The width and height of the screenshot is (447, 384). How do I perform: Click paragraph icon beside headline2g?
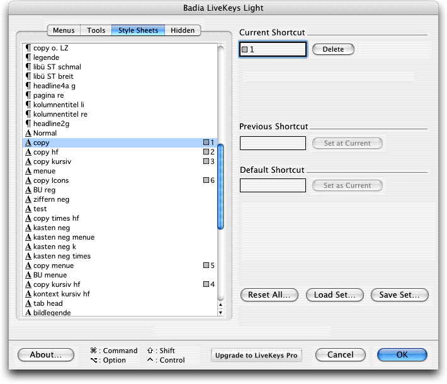click(28, 124)
